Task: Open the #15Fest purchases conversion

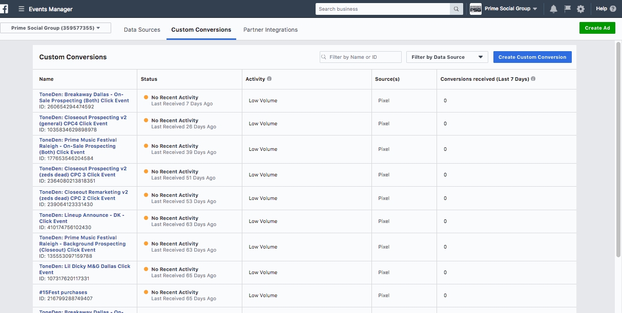Action: (x=63, y=293)
